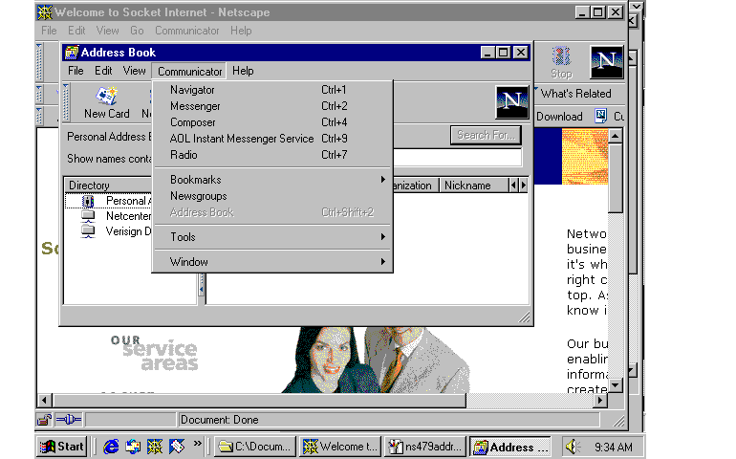Click scroll-up arrow of page scrollbar

click(x=616, y=136)
